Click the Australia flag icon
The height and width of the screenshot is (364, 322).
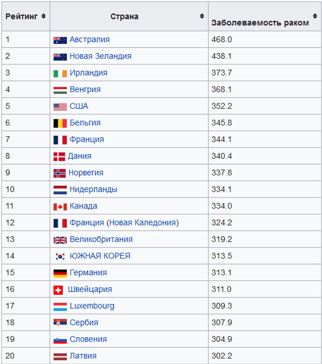[60, 40]
